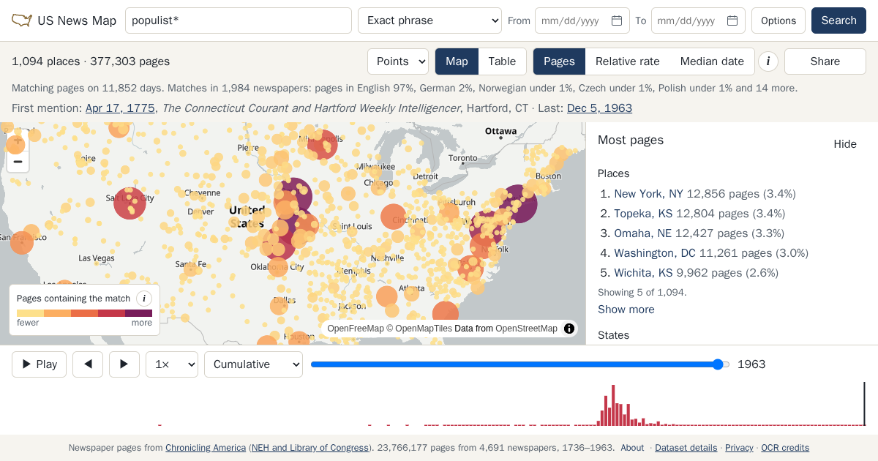Open the Options button
The image size is (878, 461).
coord(778,20)
